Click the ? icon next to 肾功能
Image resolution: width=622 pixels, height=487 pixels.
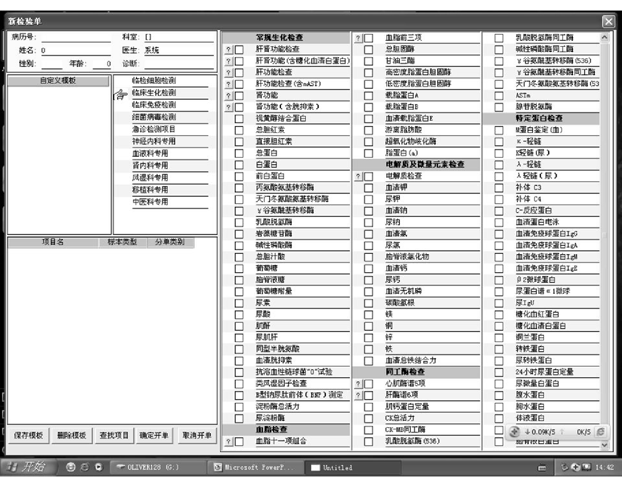(x=228, y=96)
